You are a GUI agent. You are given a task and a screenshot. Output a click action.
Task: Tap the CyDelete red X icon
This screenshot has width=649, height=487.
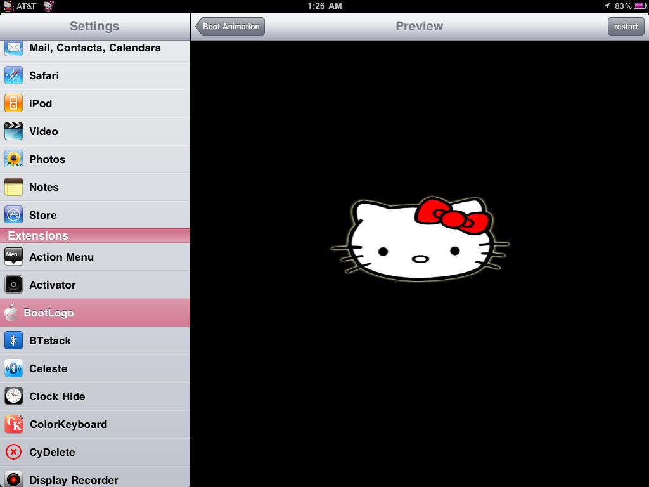[14, 452]
